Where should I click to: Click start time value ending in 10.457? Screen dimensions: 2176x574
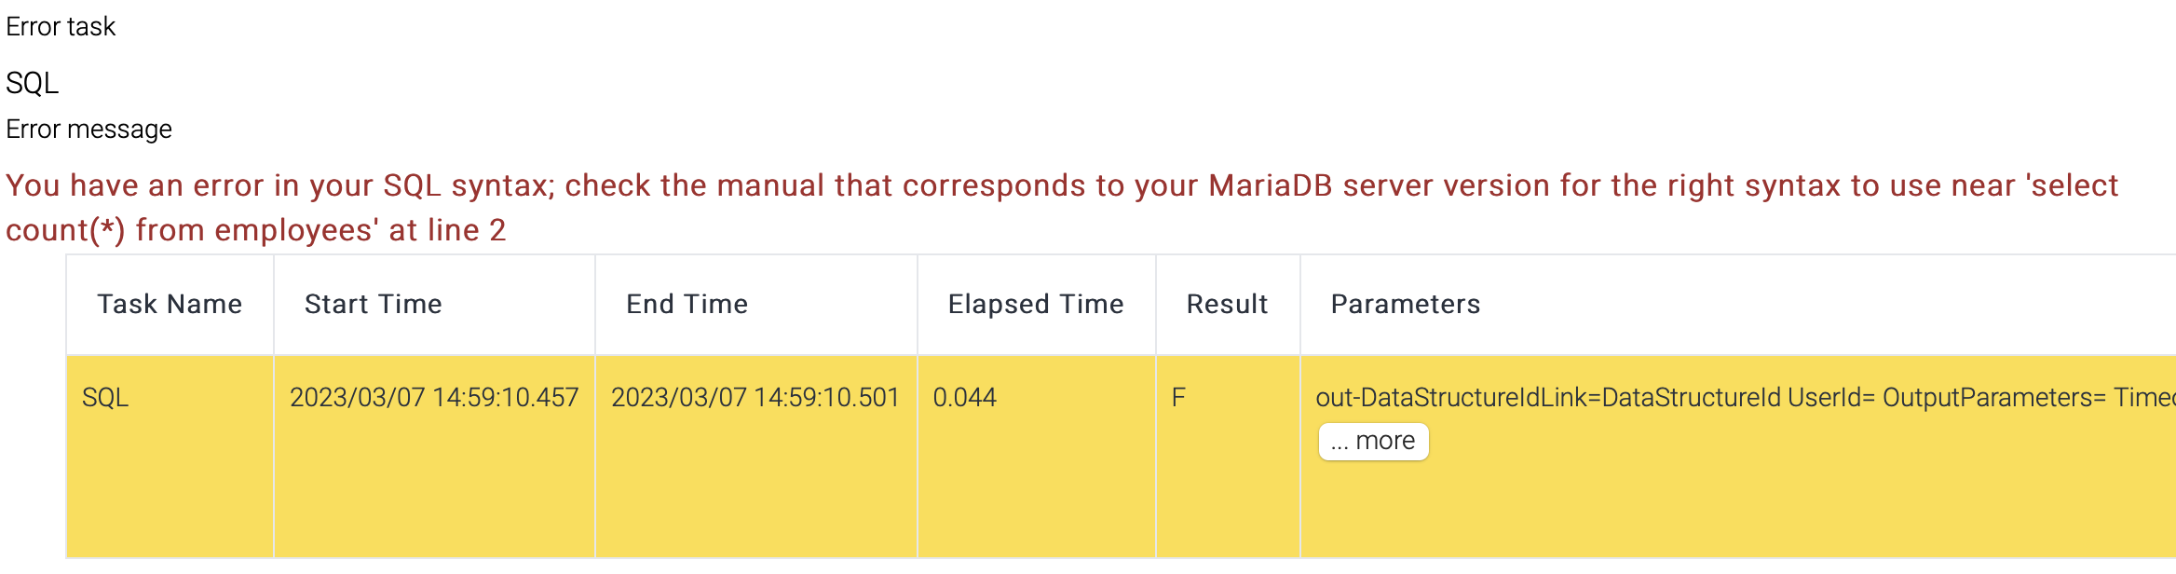[x=434, y=398]
